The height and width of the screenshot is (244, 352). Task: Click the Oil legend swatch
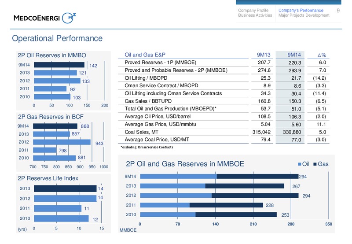pyautogui.click(x=300, y=164)
